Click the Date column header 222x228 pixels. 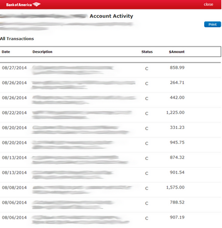[6, 52]
